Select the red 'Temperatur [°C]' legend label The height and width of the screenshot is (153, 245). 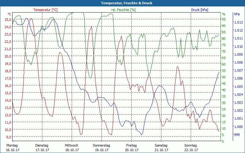click(x=45, y=10)
